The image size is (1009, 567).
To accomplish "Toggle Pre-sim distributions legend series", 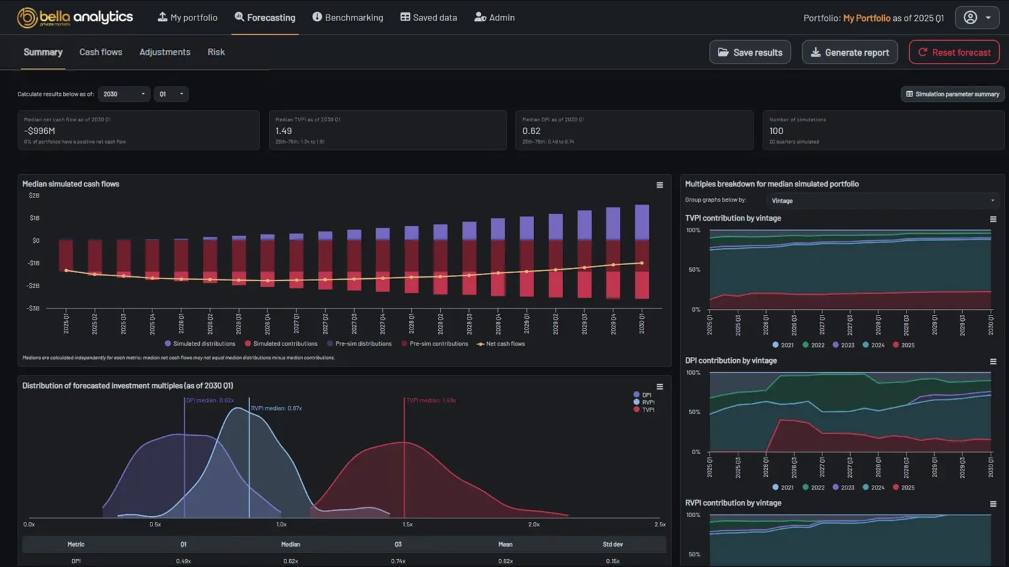I will (359, 344).
